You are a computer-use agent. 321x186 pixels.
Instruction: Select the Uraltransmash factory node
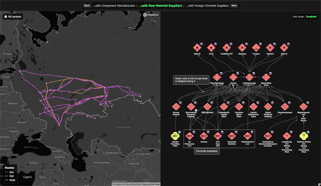pos(249,77)
